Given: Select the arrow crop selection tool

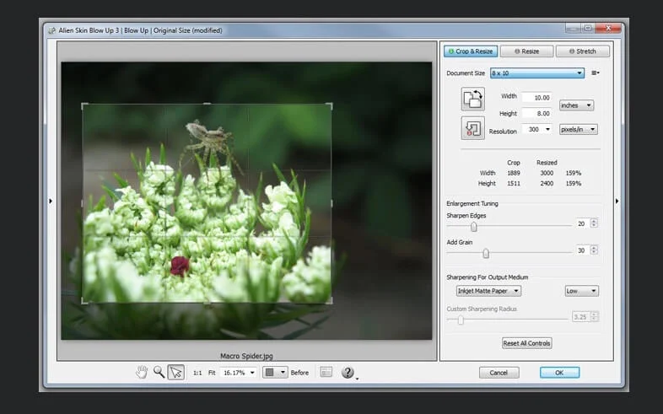Looking at the screenshot, I should coord(175,372).
